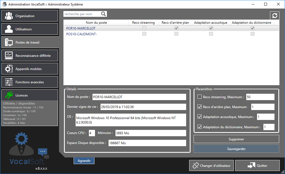285x174 pixels.
Task: Toggle Reco streaming for POR10-MARCELLOT row
Action: (x=144, y=28)
